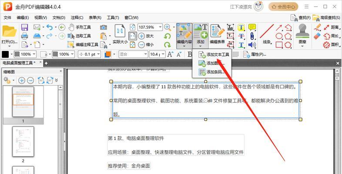Click the 放大 zoom in button

(x=146, y=36)
